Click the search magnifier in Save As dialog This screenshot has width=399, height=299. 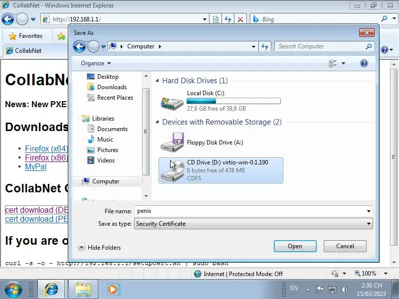coord(369,46)
